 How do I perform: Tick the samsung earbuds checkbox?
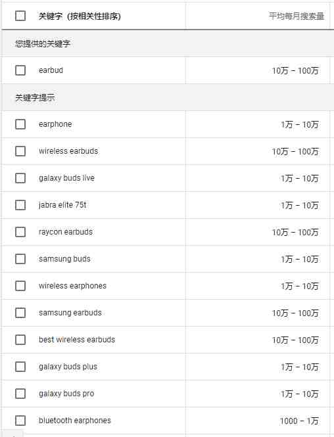coord(20,313)
